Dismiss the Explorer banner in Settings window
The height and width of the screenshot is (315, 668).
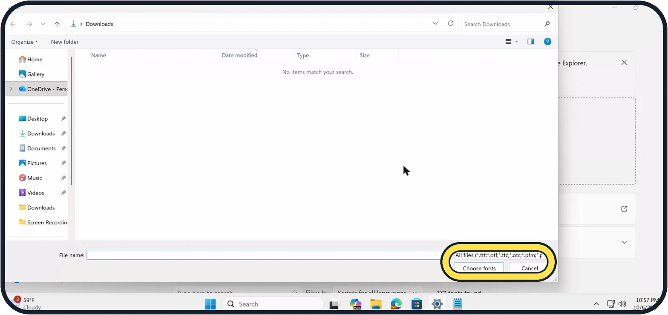click(624, 63)
